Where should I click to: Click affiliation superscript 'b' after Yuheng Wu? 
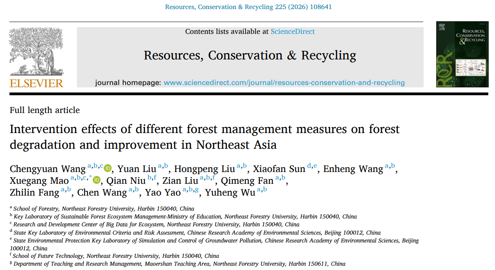click(265, 190)
